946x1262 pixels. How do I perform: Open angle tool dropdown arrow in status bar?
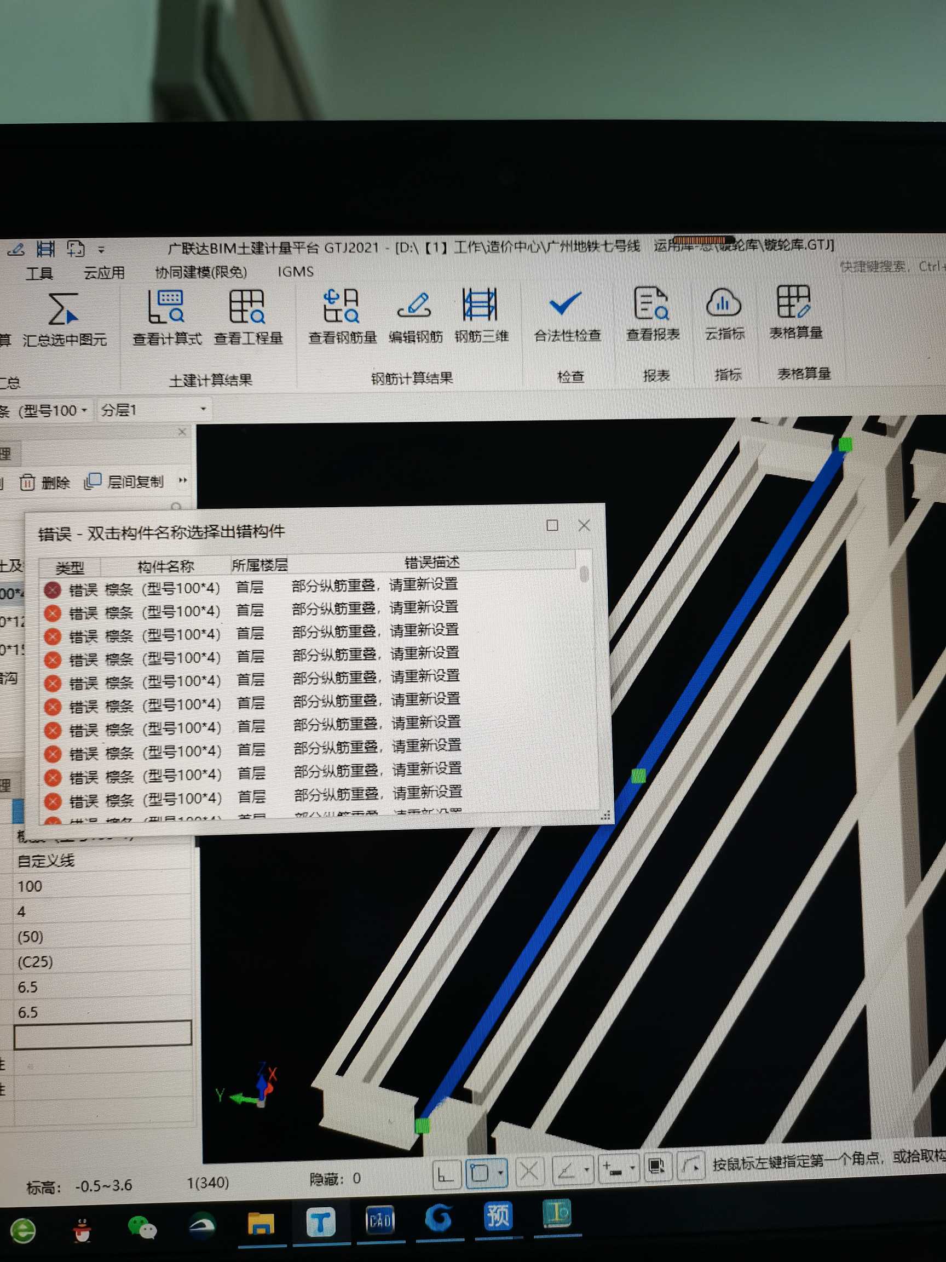pos(586,1170)
